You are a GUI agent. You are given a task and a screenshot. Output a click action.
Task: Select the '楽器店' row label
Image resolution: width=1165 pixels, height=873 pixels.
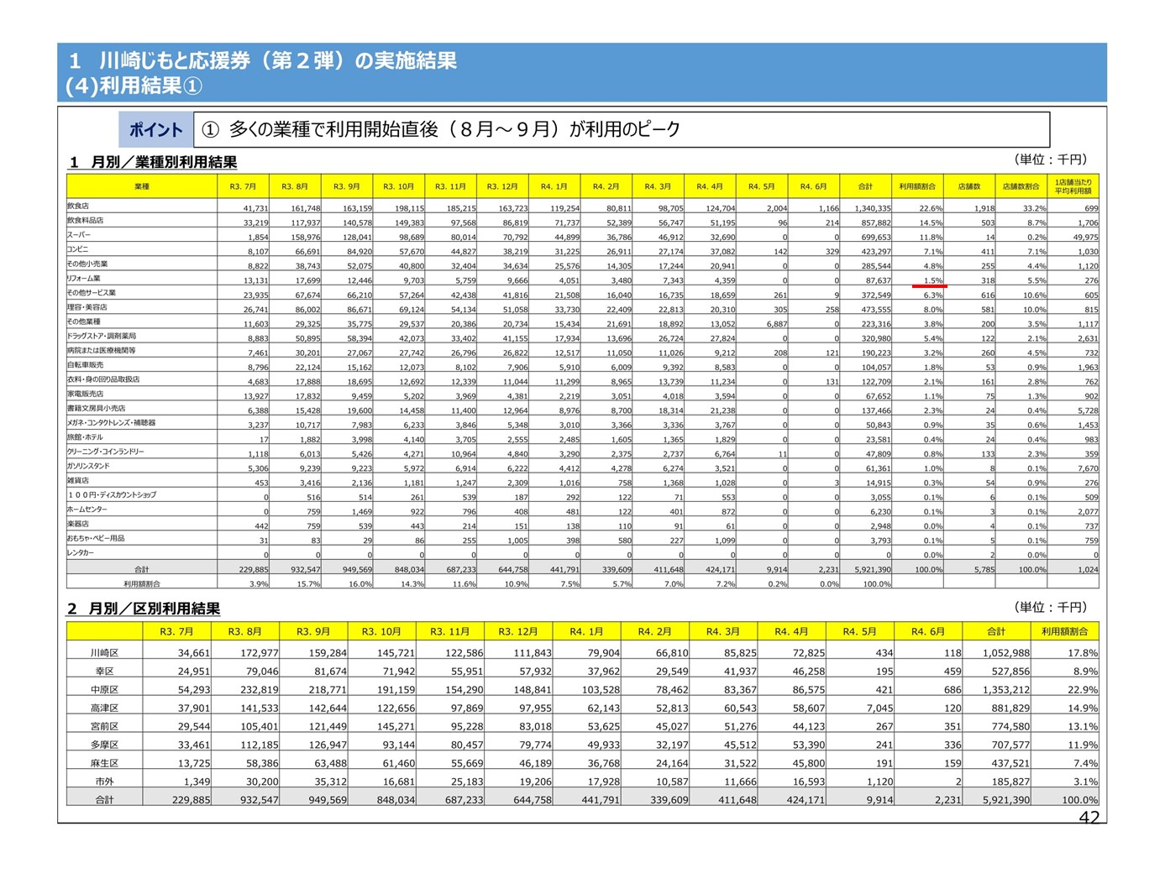click(78, 524)
